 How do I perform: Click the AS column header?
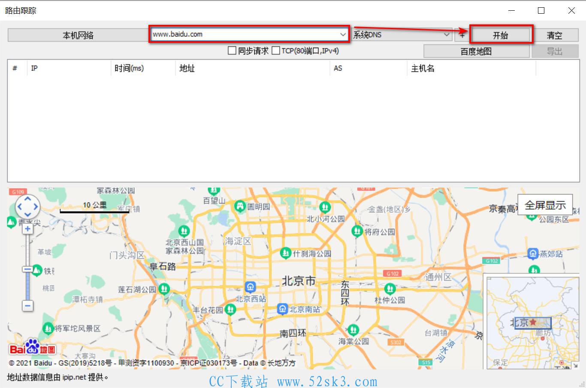click(369, 68)
